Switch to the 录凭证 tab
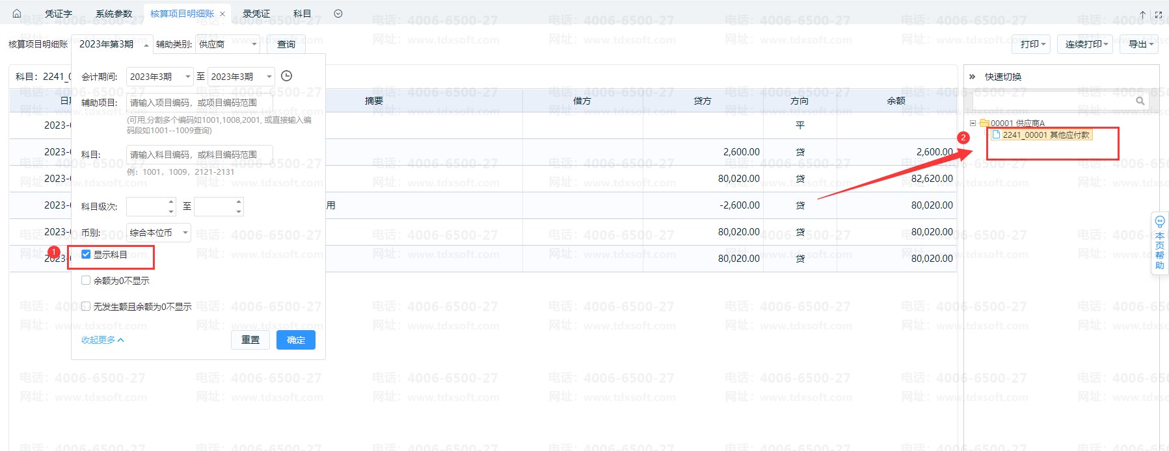1169x451 pixels. click(x=256, y=14)
